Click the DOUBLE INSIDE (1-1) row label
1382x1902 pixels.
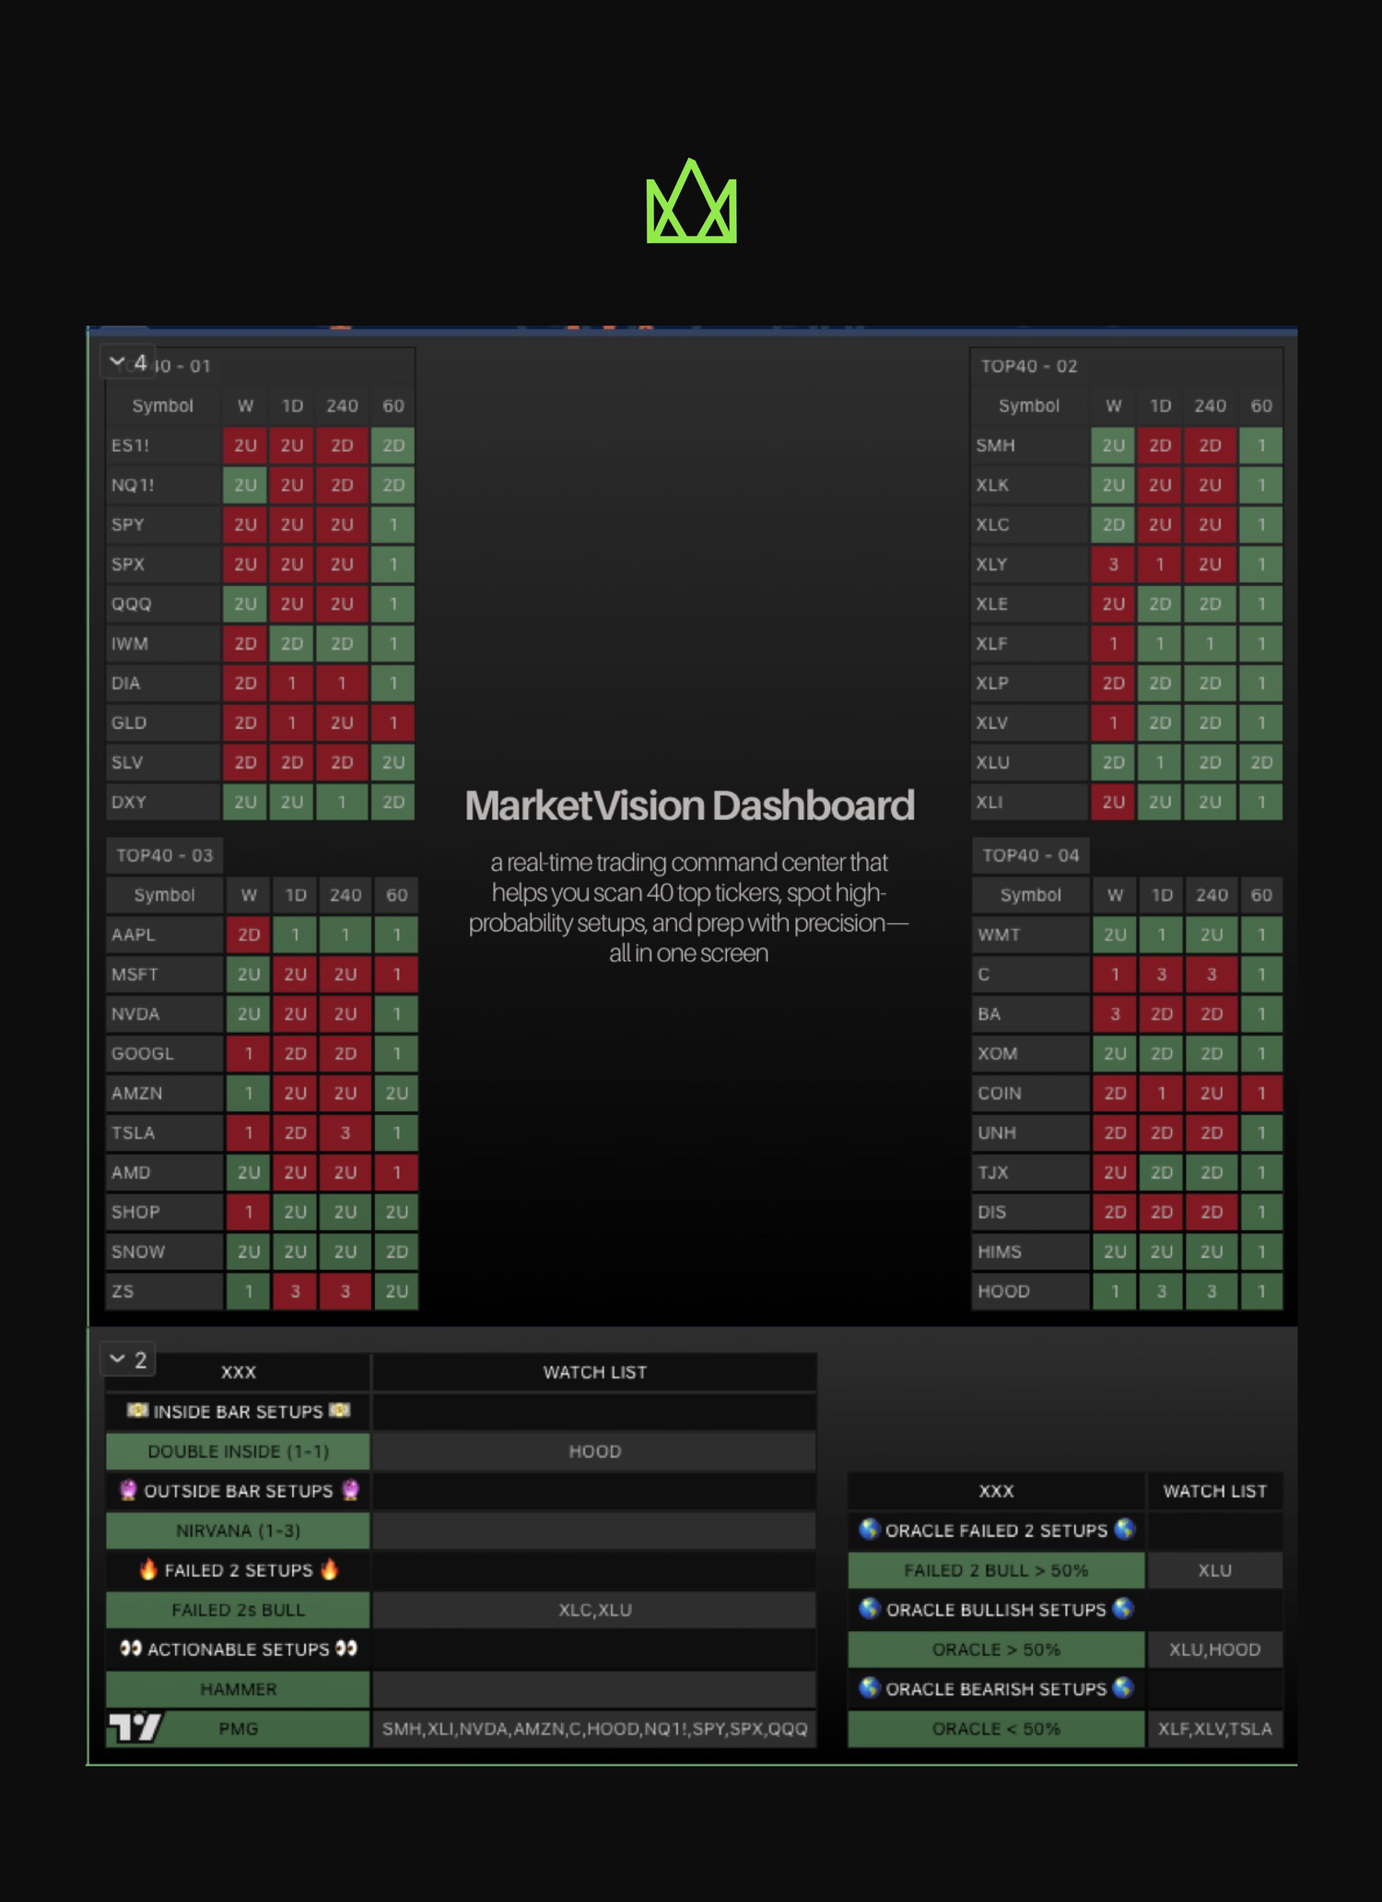[238, 1451]
